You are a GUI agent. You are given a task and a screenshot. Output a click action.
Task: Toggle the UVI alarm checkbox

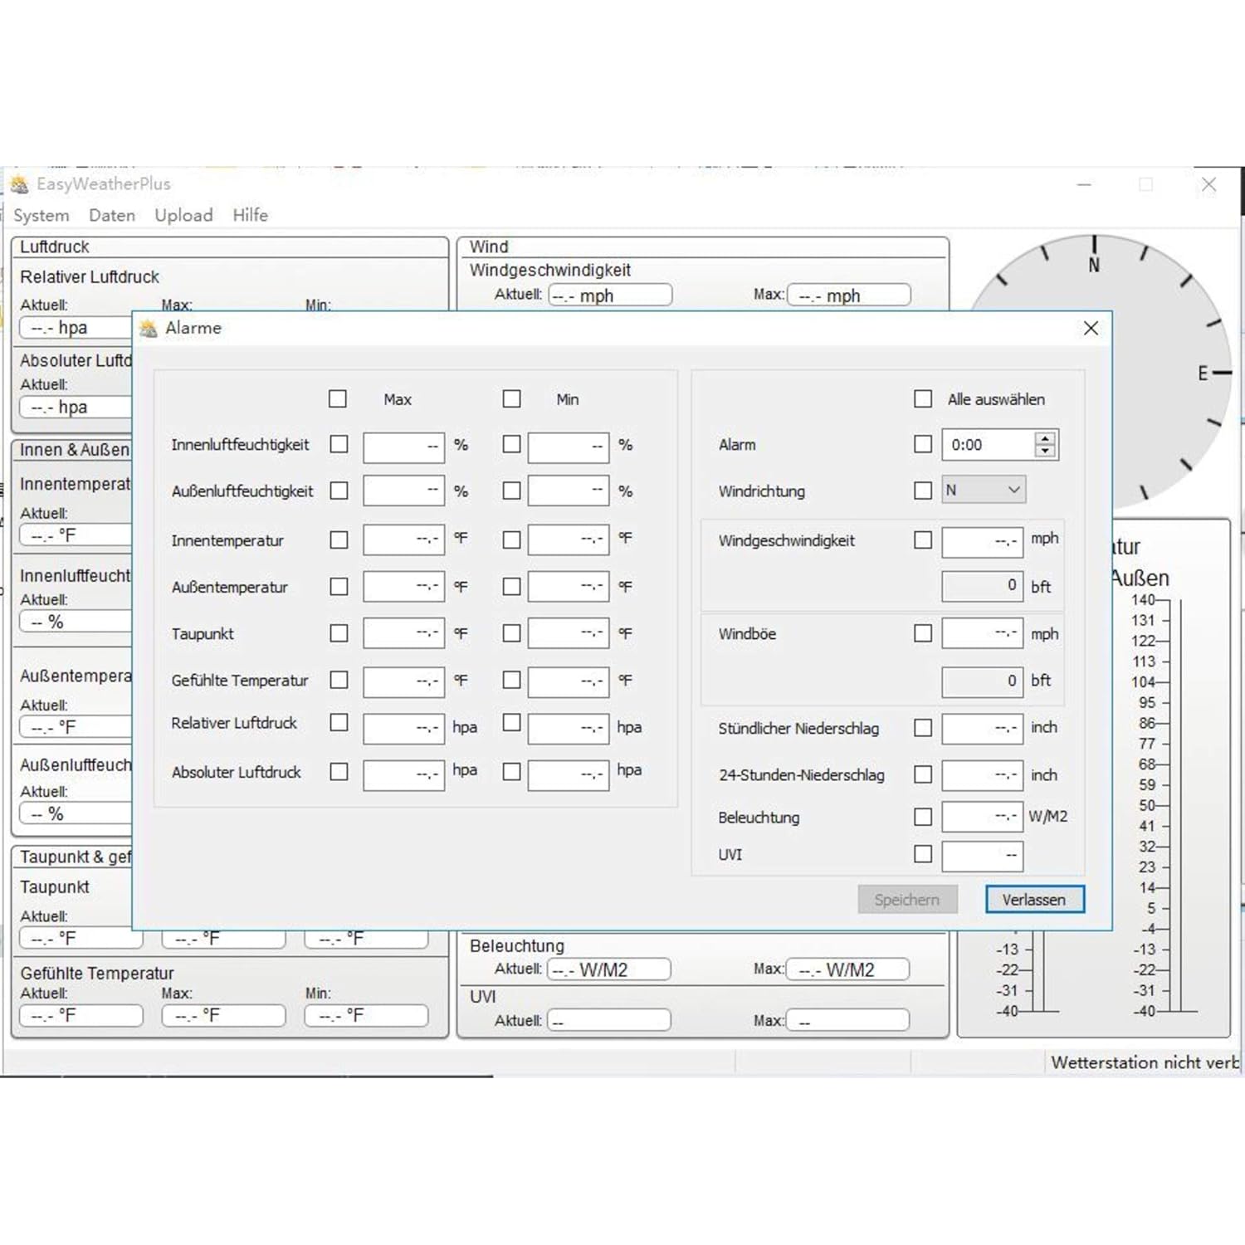923,854
